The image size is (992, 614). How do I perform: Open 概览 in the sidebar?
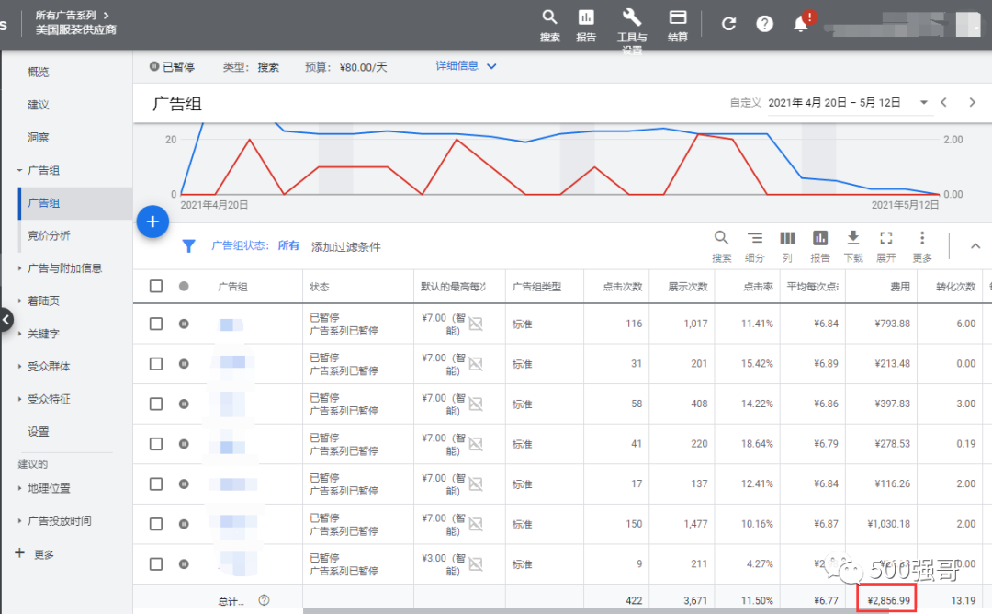click(38, 73)
